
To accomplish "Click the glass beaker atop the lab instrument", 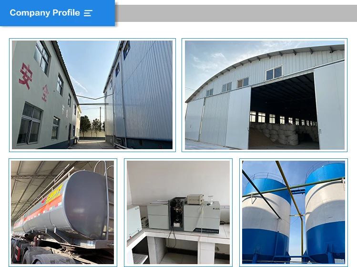I will 210,200.
